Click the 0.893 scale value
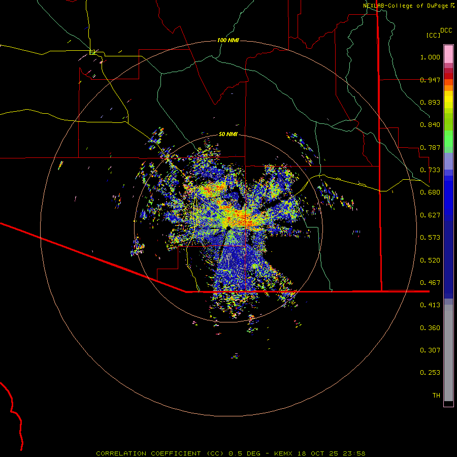This screenshot has height=457, width=457. 430,102
